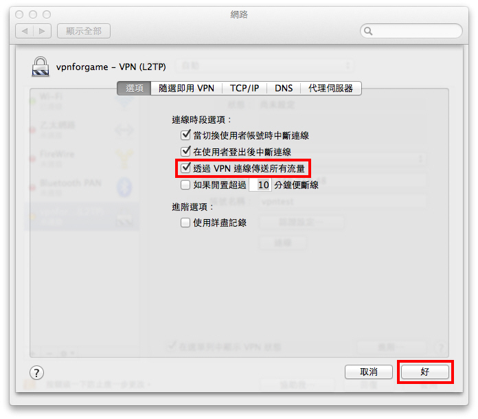Click the 顯示全部 toolbar button

pyautogui.click(x=84, y=31)
